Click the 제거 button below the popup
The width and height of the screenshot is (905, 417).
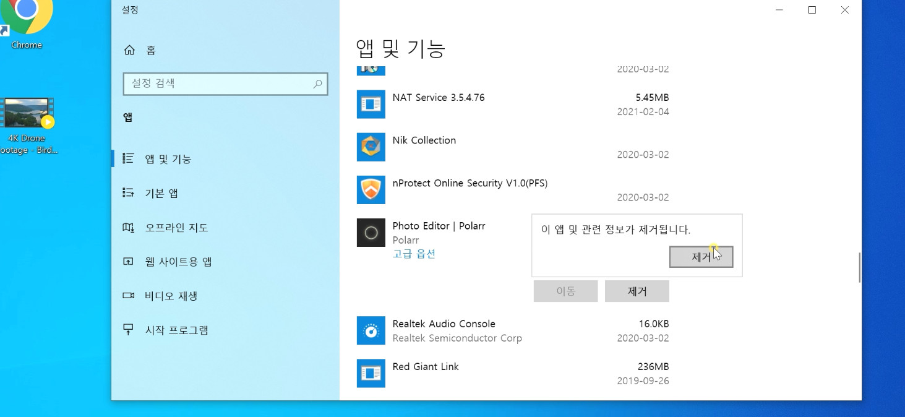[637, 291]
